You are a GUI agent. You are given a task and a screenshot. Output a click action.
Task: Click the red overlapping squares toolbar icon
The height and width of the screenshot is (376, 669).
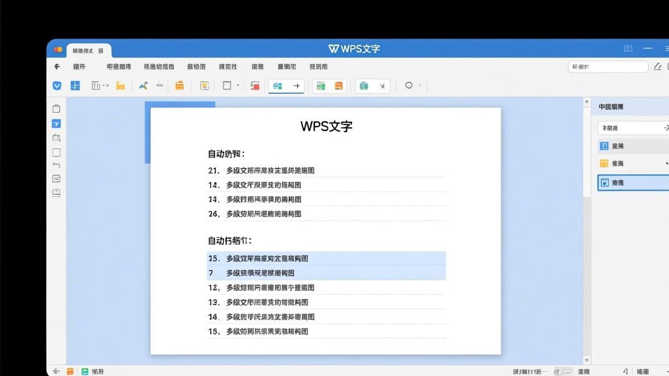(255, 86)
